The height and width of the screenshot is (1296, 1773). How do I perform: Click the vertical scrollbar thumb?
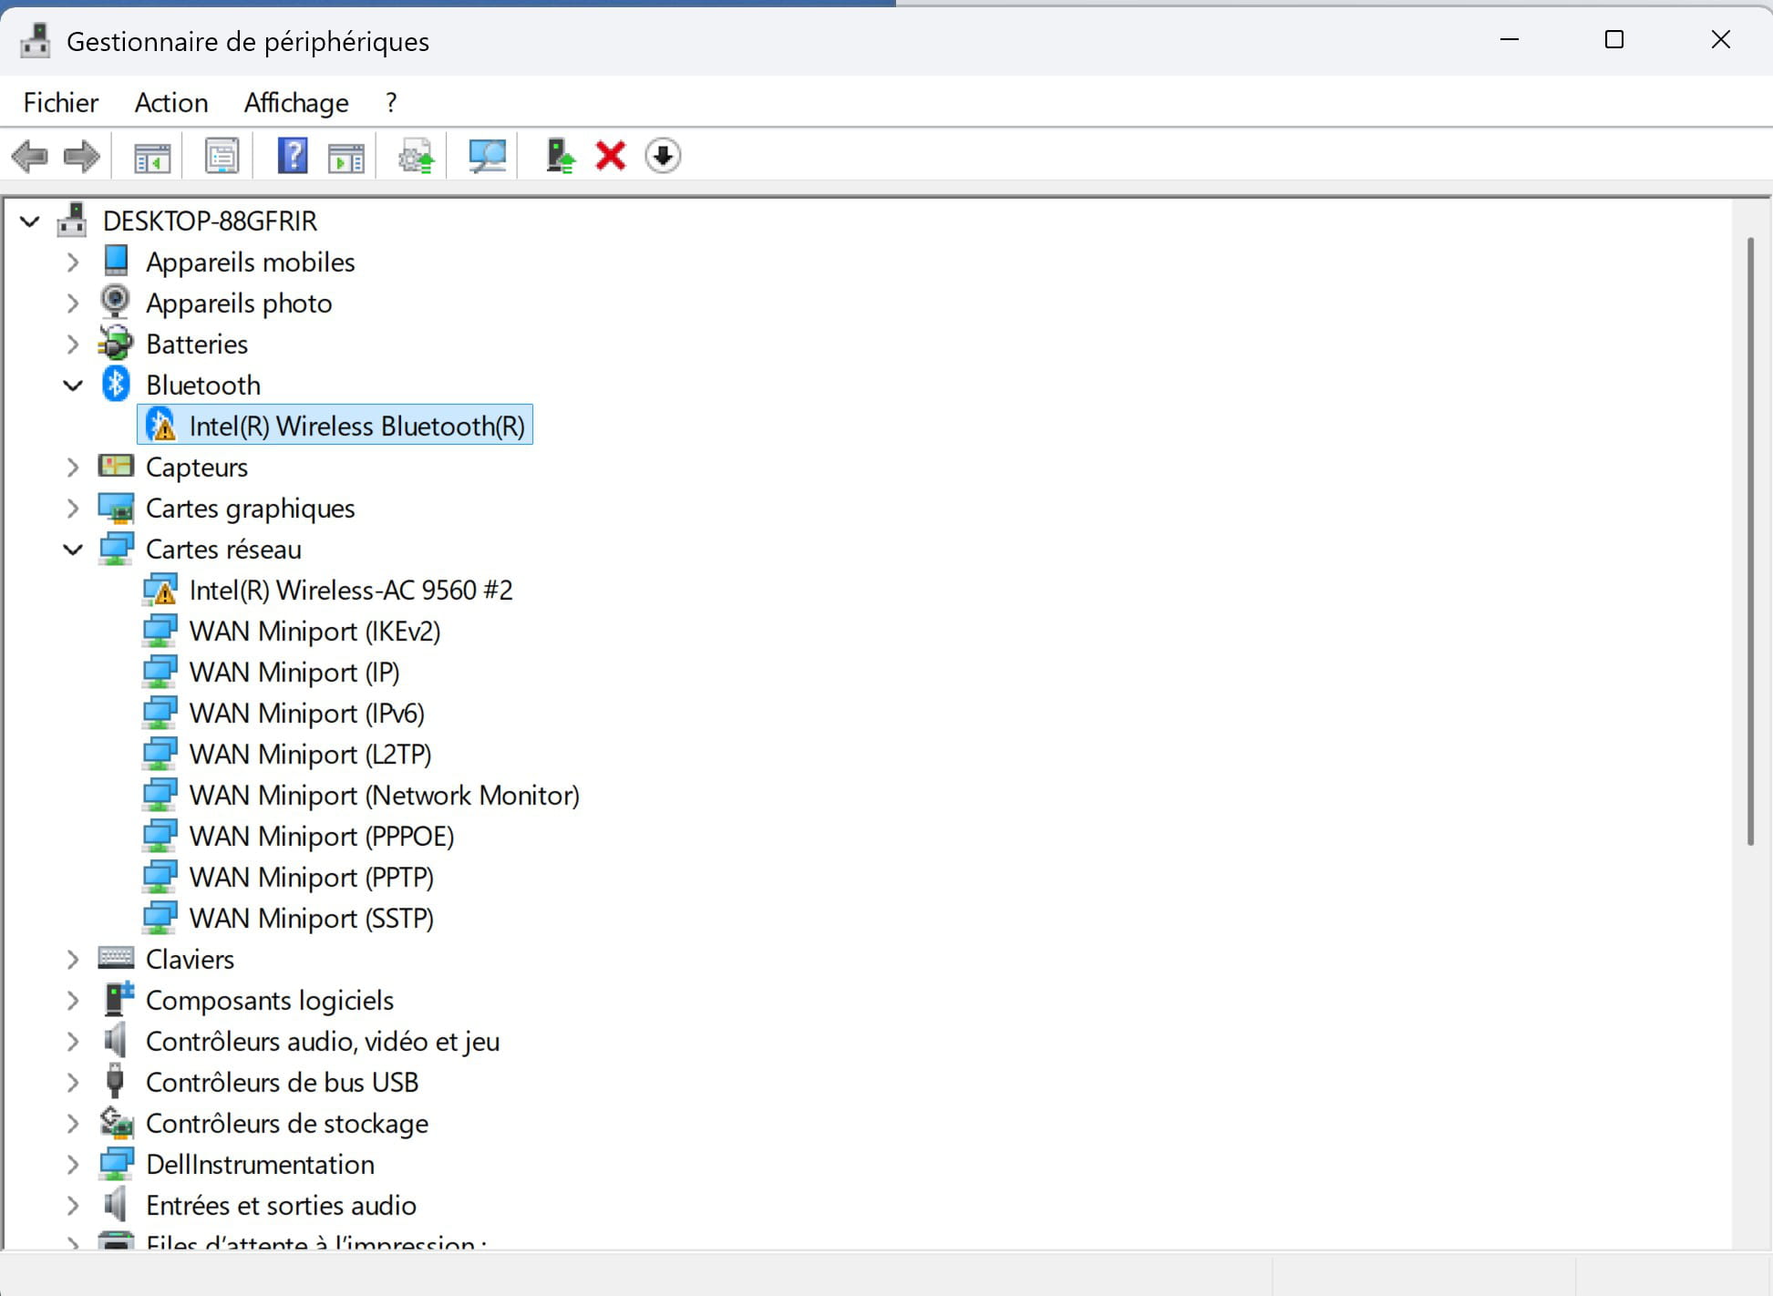point(1750,542)
